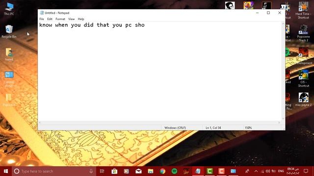Open the taskbar clock and date
The height and width of the screenshot is (176, 314).
pos(293,171)
